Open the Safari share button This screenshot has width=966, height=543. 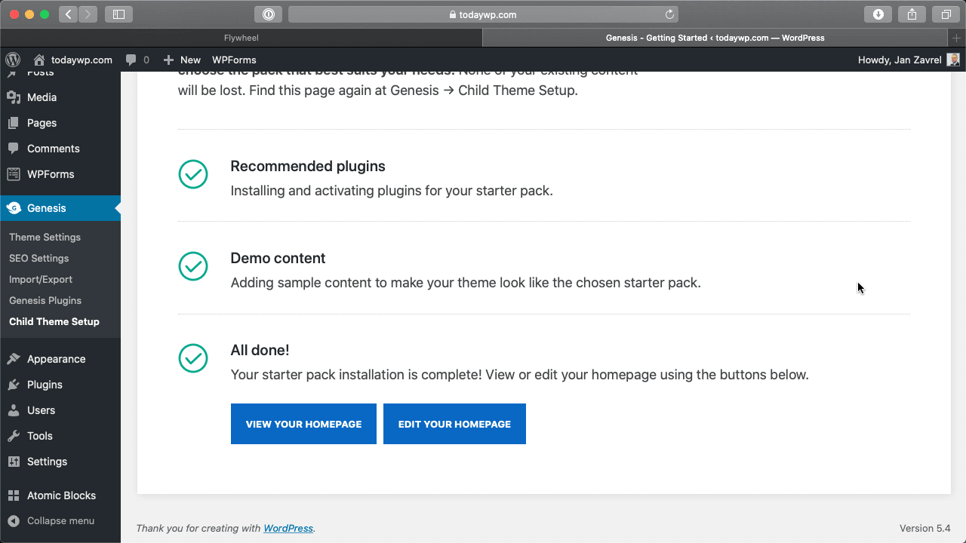tap(912, 14)
